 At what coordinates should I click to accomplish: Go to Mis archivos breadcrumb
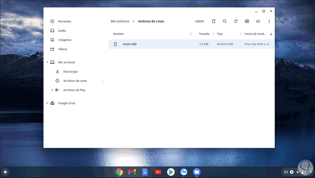(x=120, y=21)
